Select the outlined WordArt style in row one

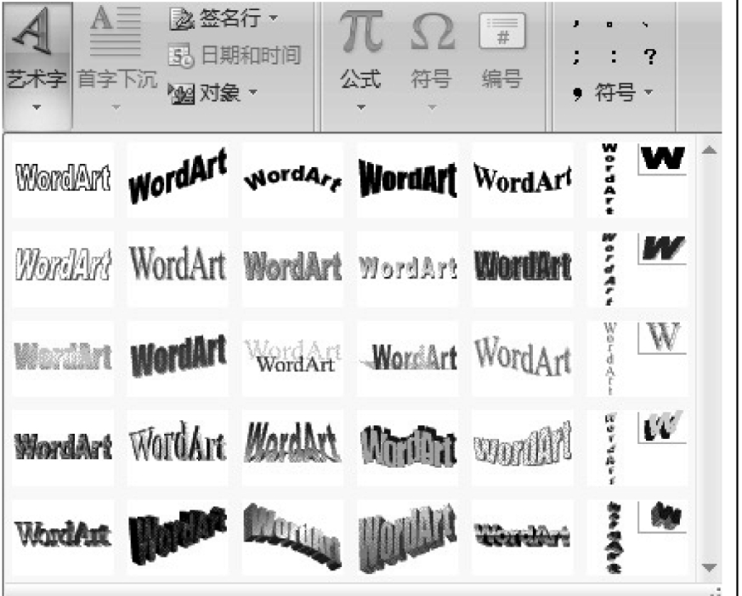pos(63,179)
